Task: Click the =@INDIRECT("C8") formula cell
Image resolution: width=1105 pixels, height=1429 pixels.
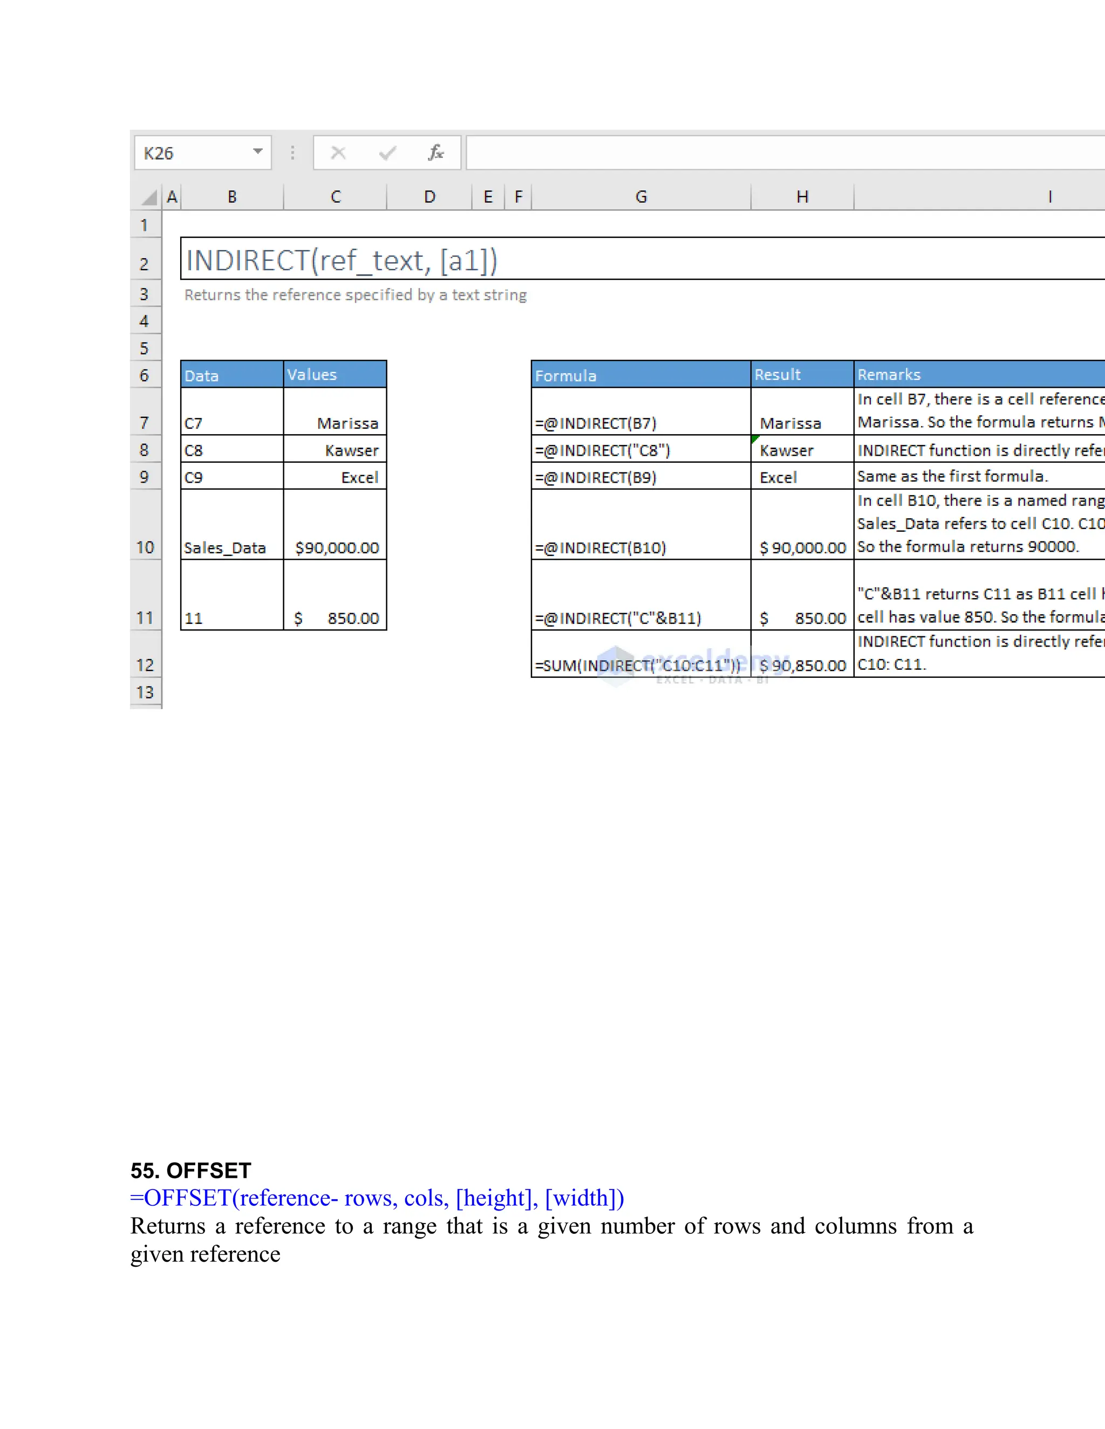Action: coord(641,449)
